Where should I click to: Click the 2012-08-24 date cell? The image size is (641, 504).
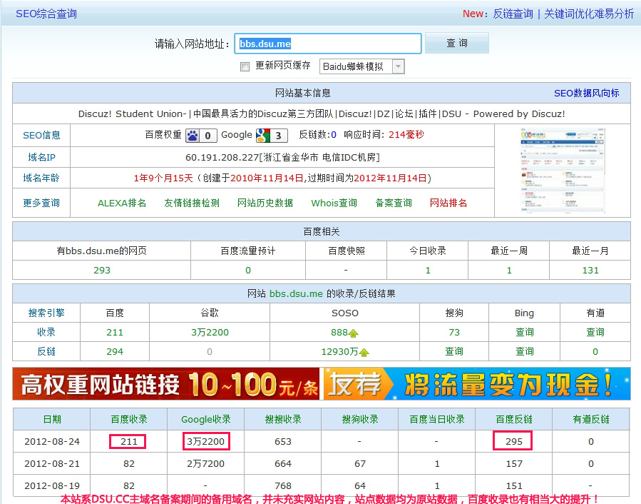tap(52, 441)
